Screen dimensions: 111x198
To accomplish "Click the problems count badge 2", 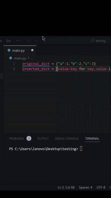I will [x=29, y=139].
